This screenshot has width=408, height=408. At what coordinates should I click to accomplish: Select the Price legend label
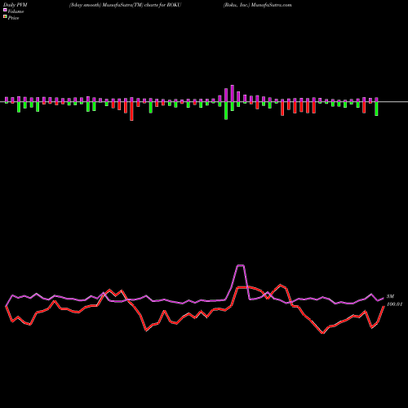tap(13, 18)
